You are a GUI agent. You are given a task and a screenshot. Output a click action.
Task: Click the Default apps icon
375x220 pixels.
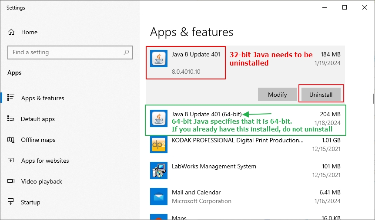11,118
